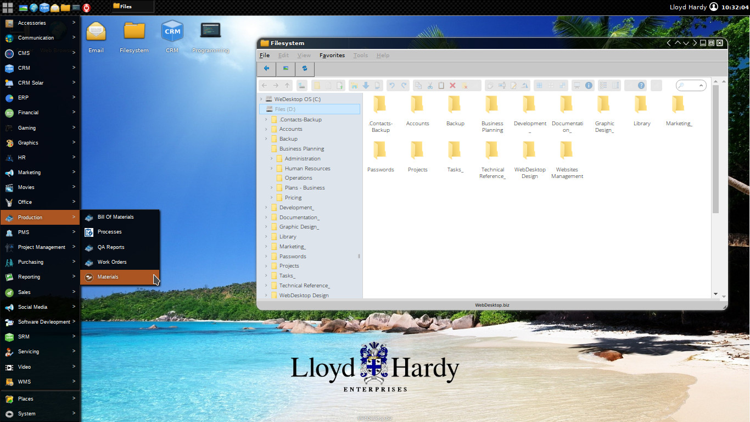Open the Financial menu category
Viewport: 750px width, 422px height.
[40, 113]
